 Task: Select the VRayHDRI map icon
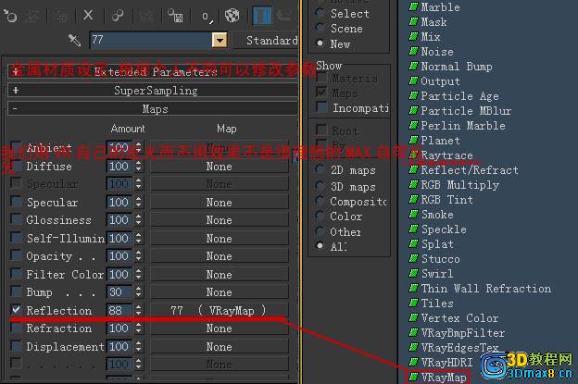[414, 362]
